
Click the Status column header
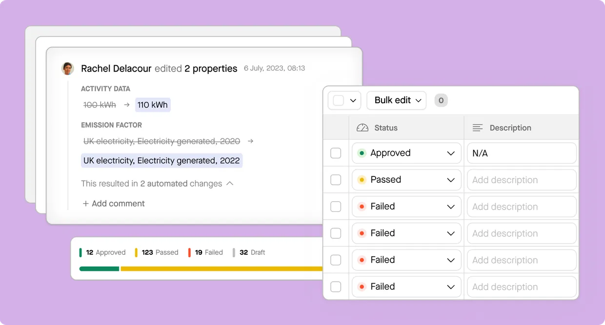(x=385, y=128)
